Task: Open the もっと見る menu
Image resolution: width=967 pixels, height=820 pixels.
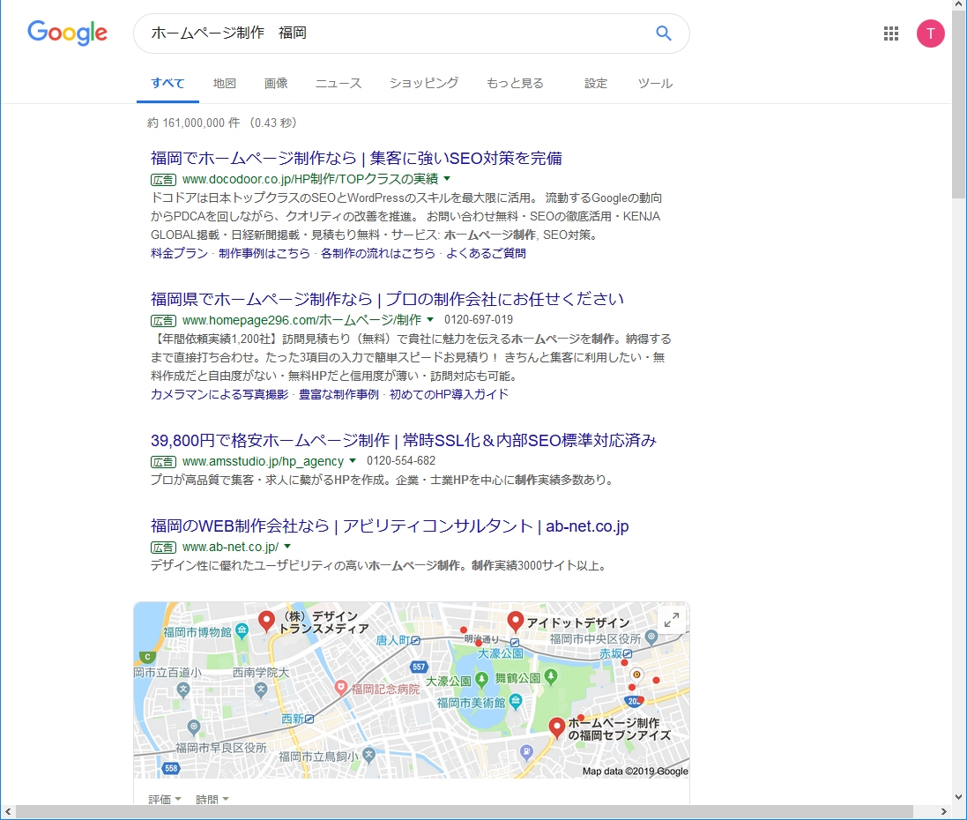Action: (515, 83)
